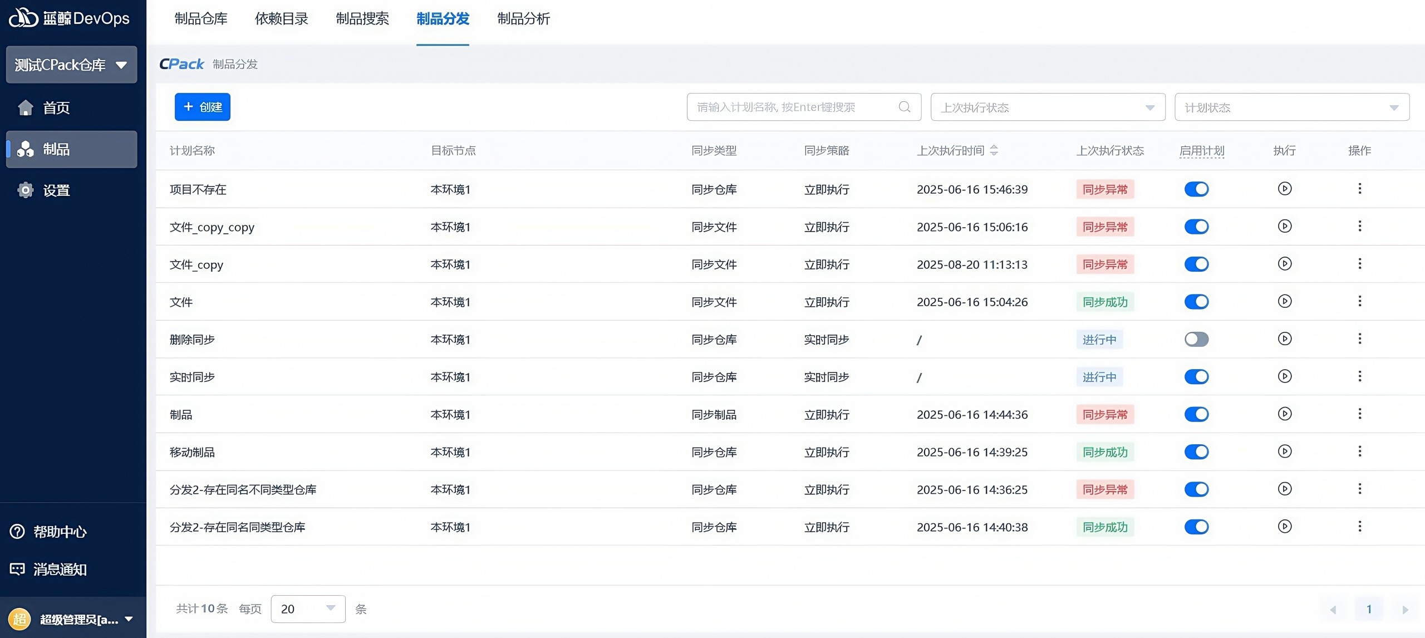Disable the 实时同步 plan toggle

pyautogui.click(x=1196, y=377)
